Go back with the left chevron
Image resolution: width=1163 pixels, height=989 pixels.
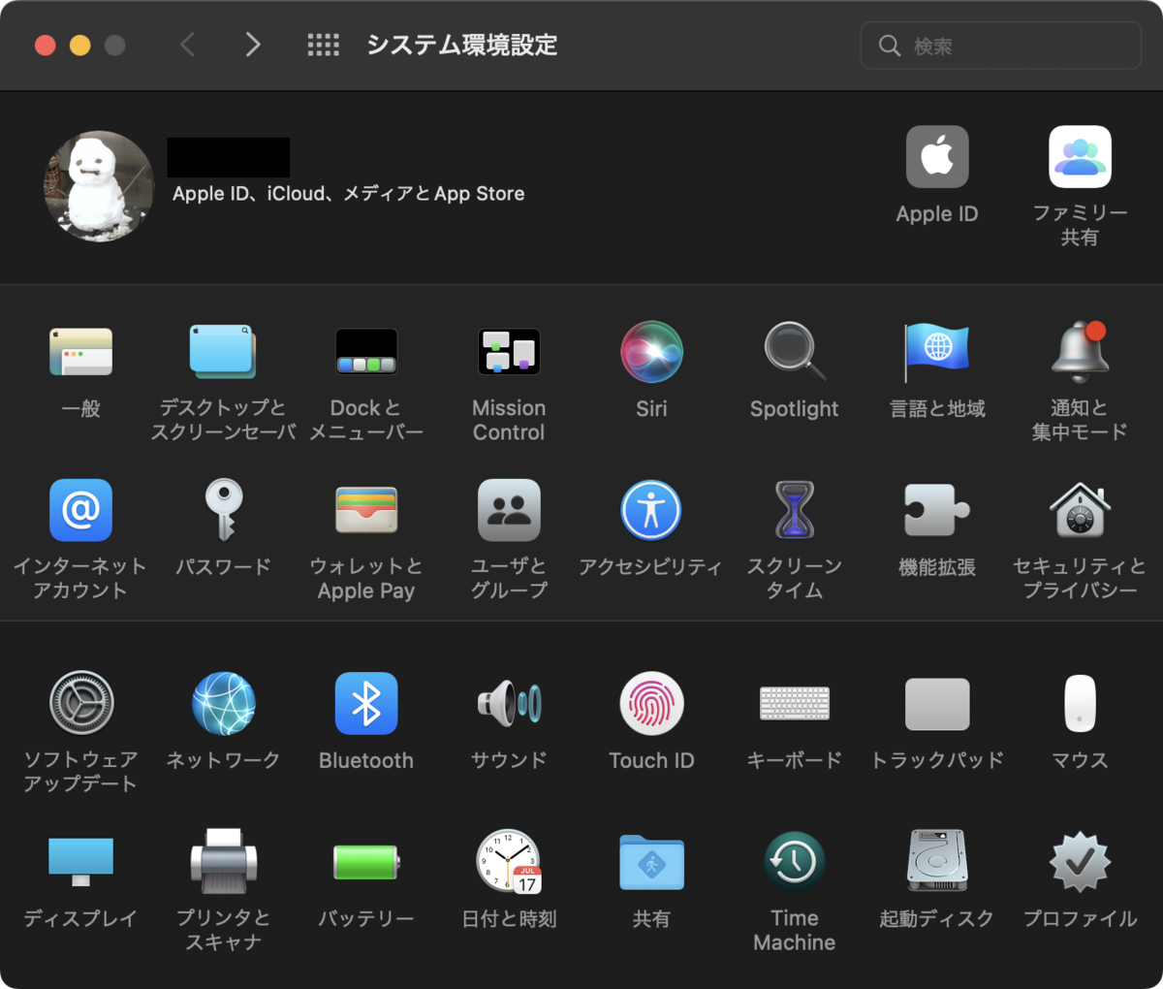click(188, 45)
